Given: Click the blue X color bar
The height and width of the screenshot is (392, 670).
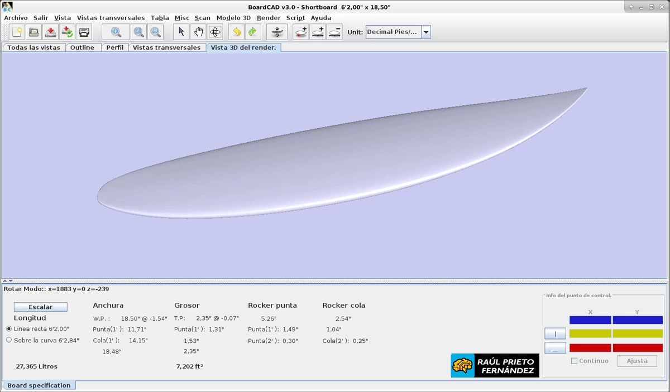Looking at the screenshot, I should click(x=590, y=319).
